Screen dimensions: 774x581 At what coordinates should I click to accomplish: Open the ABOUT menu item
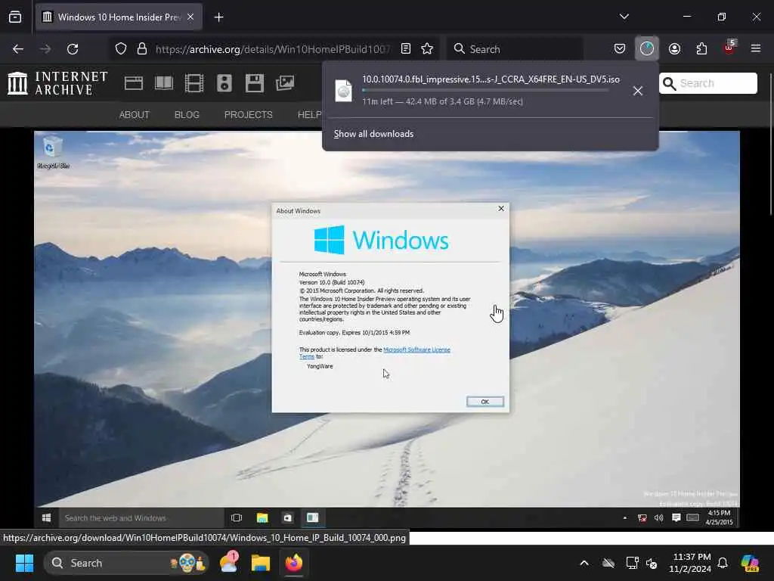(135, 115)
